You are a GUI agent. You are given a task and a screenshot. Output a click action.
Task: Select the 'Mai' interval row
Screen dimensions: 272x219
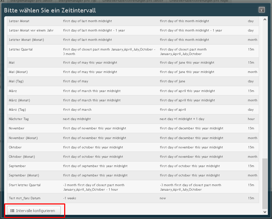(x=133, y=62)
